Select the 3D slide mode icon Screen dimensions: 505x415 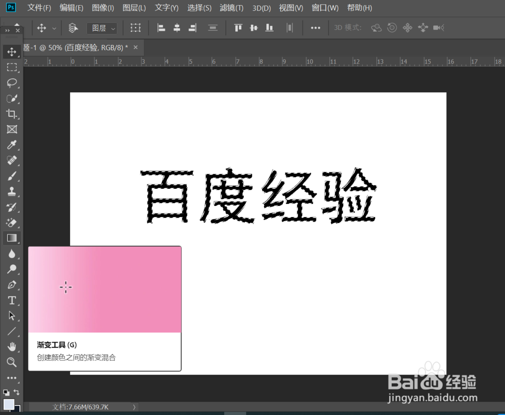(423, 28)
